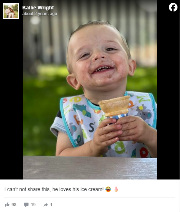Image resolution: width=180 pixels, height=212 pixels.
Task: Open the toddler's ice cream photo
Action: pos(90,90)
